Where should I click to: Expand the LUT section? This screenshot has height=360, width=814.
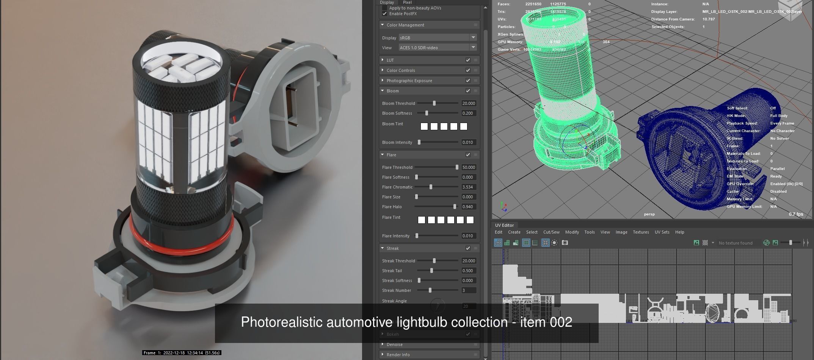[x=382, y=60]
